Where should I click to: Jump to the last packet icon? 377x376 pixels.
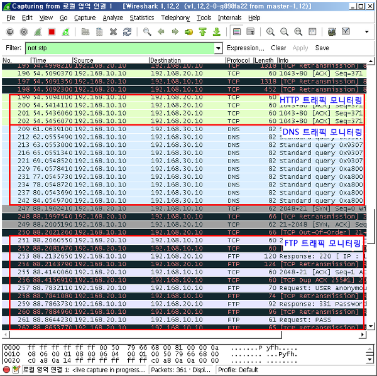coord(217,32)
